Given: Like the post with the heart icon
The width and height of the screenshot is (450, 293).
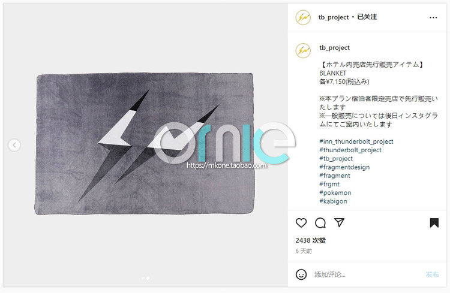Looking at the screenshot, I should point(301,223).
